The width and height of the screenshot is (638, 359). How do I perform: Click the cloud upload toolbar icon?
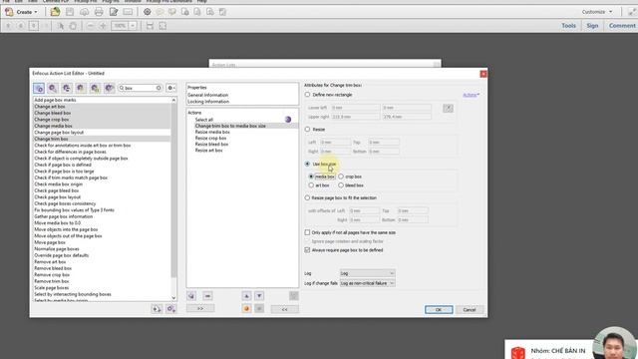(84, 12)
